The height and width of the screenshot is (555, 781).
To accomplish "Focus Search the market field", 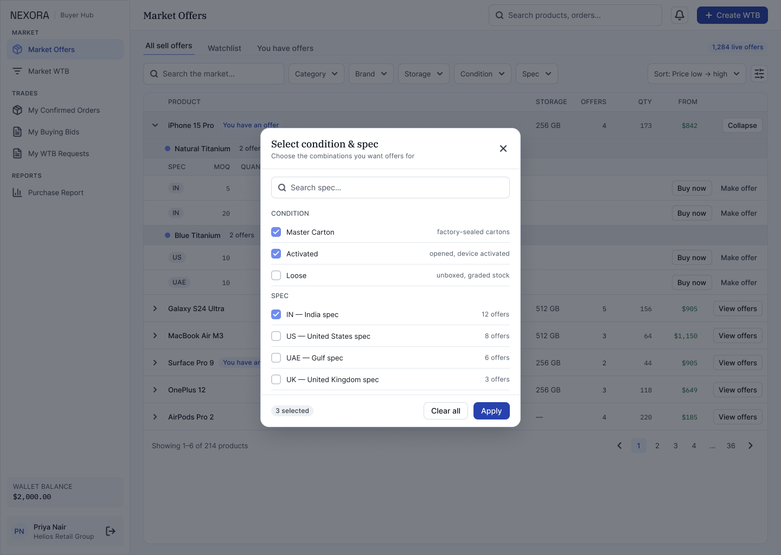I will pyautogui.click(x=214, y=74).
